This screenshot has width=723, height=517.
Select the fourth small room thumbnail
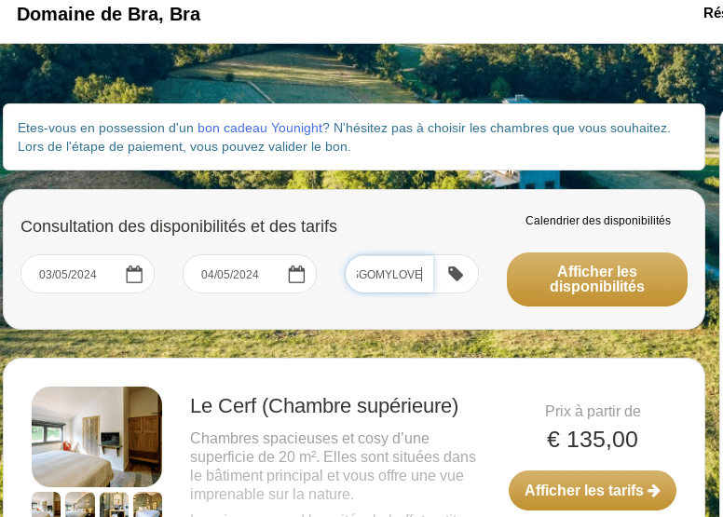point(147,504)
